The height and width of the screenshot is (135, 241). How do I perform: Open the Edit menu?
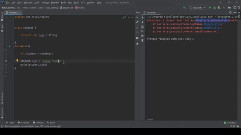pos(14,3)
